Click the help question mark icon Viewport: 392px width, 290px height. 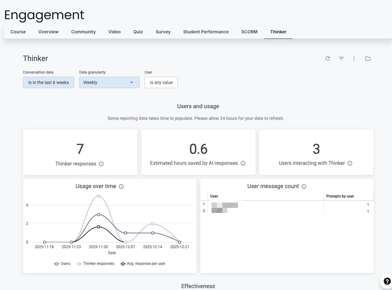[387, 281]
